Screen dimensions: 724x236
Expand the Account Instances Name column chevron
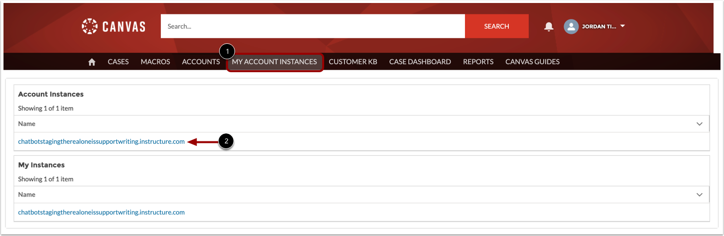pos(699,124)
